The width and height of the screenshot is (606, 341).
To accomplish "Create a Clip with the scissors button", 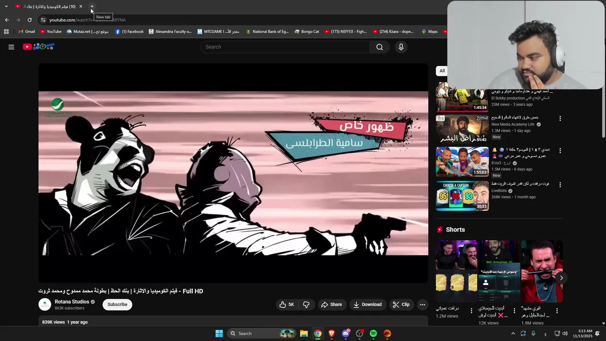I will click(401, 305).
